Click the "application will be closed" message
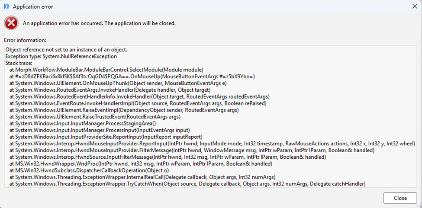 click(x=99, y=23)
